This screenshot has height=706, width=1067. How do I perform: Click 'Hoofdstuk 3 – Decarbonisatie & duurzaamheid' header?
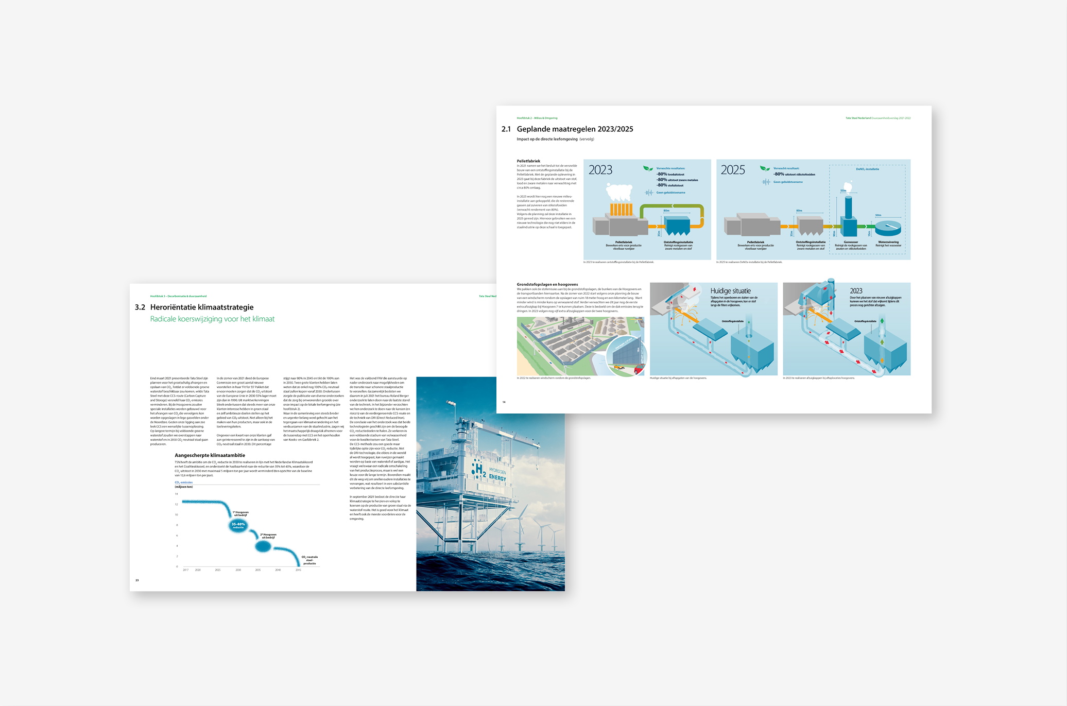[178, 296]
